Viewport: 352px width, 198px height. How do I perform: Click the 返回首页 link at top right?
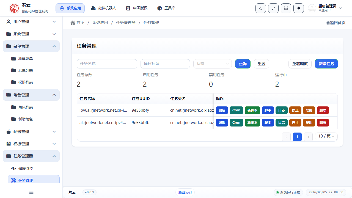point(335,23)
